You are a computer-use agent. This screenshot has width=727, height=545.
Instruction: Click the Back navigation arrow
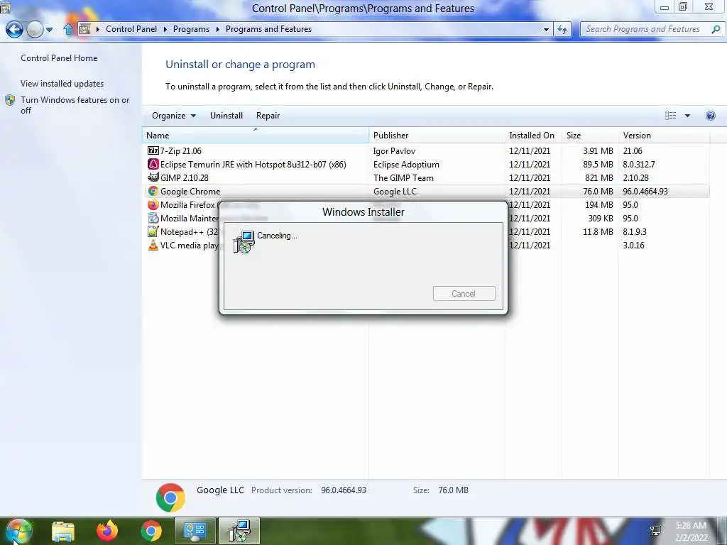[x=14, y=29]
